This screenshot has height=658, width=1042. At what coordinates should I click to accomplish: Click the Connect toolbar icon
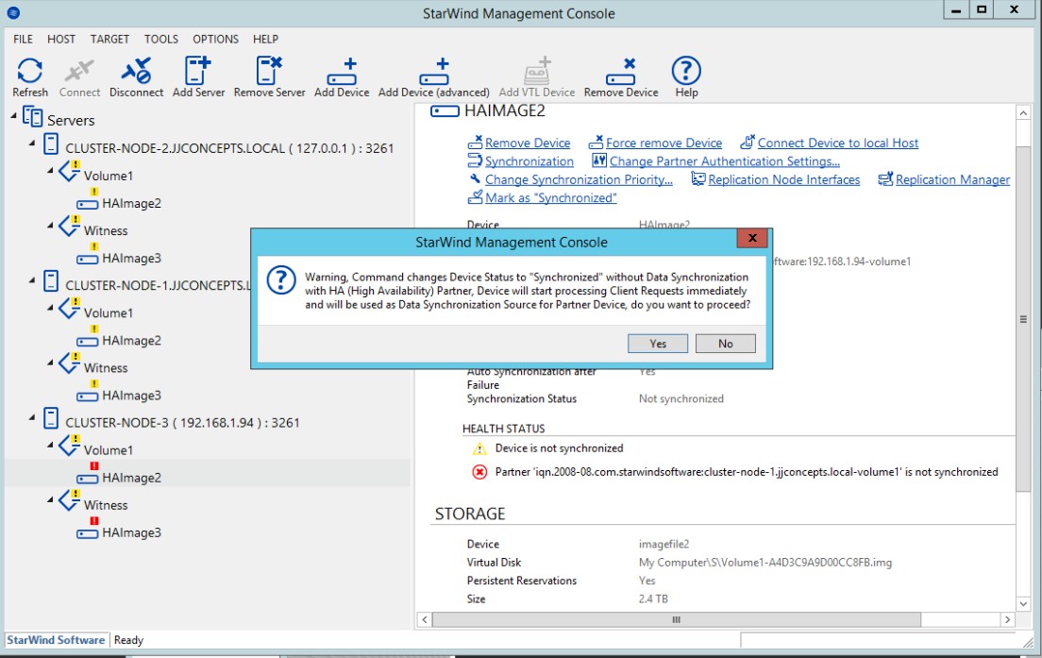tap(79, 71)
